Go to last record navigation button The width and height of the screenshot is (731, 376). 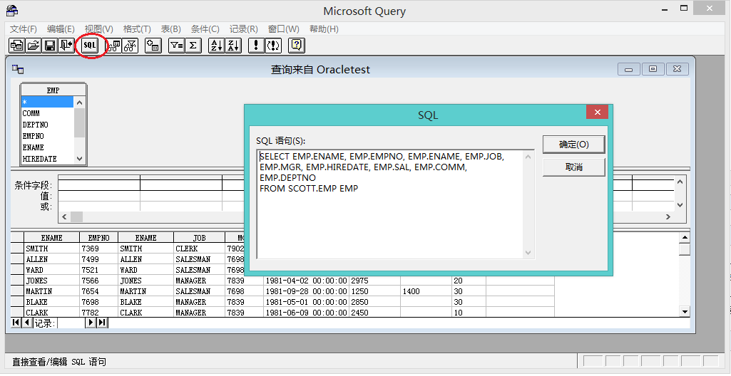point(102,323)
